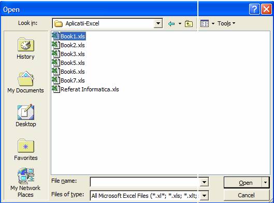
Task: Open the Open button options arrow
Action: point(265,183)
